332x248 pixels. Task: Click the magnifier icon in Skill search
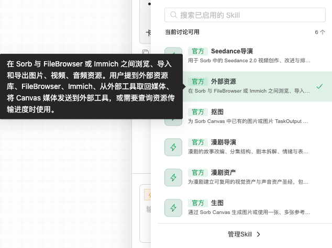pos(173,15)
